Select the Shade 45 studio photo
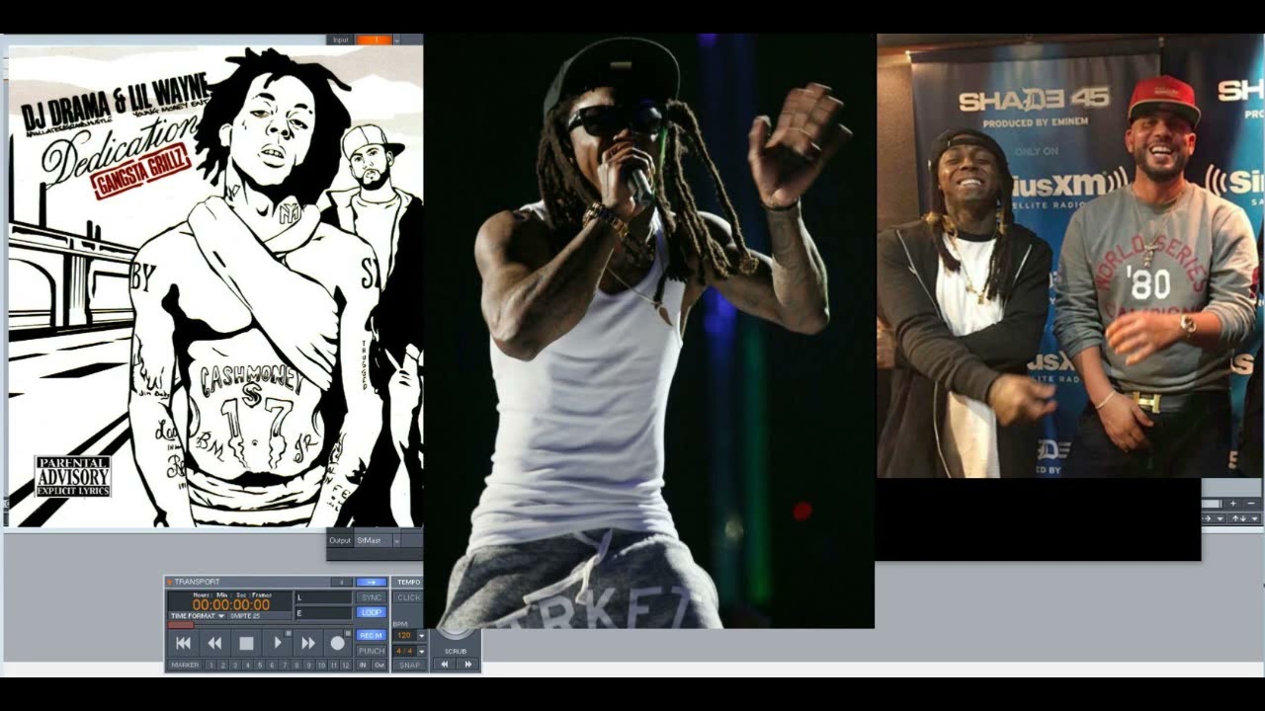Screen dimensions: 1265x711 [x=1069, y=257]
